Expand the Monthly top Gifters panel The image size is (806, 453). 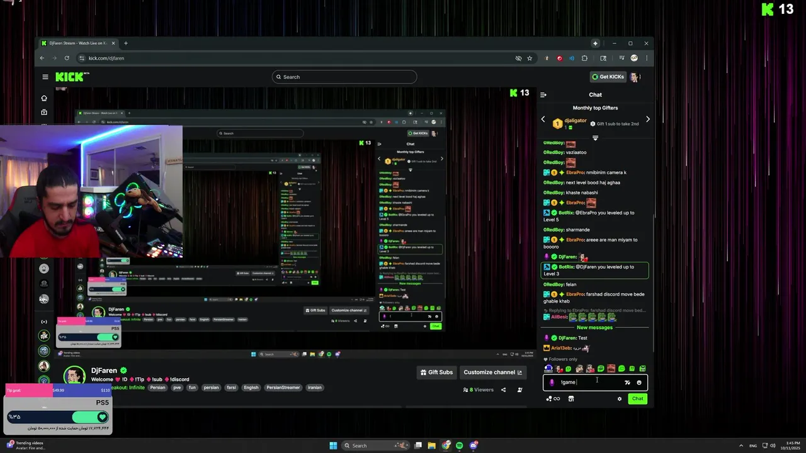pos(595,138)
